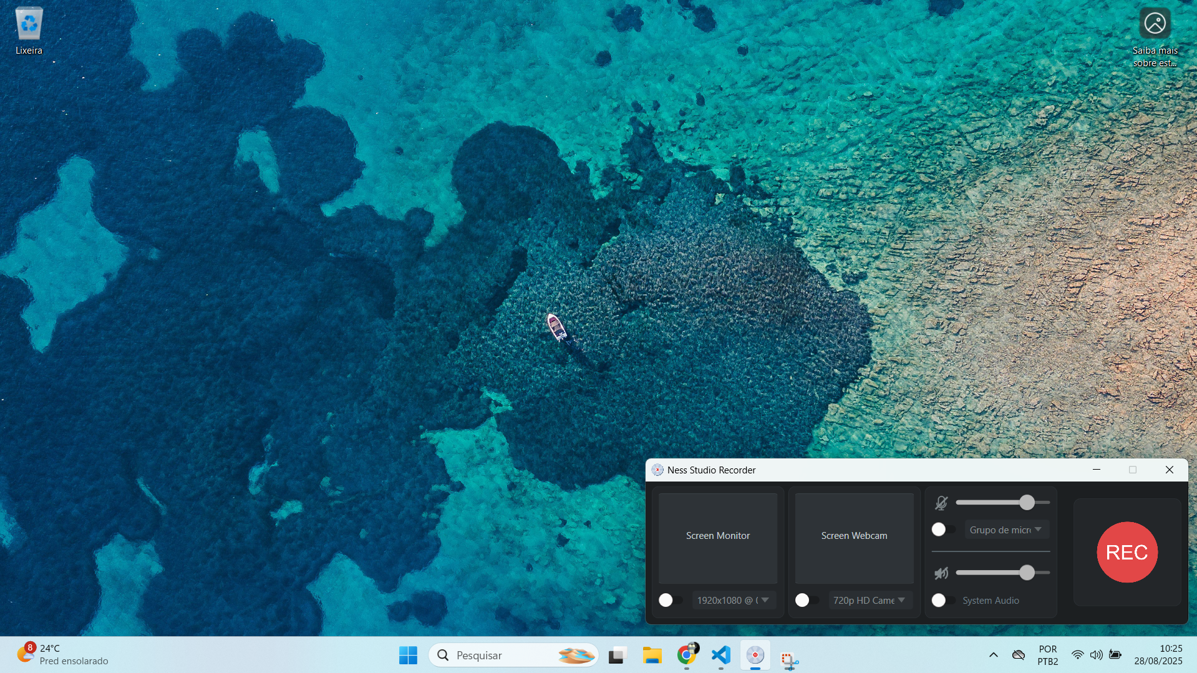The width and height of the screenshot is (1197, 673).
Task: Click the Screen Monitor preview panel
Action: click(717, 536)
